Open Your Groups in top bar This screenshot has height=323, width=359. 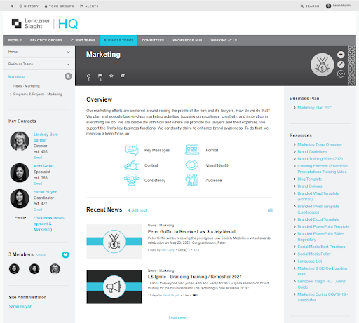59,6
